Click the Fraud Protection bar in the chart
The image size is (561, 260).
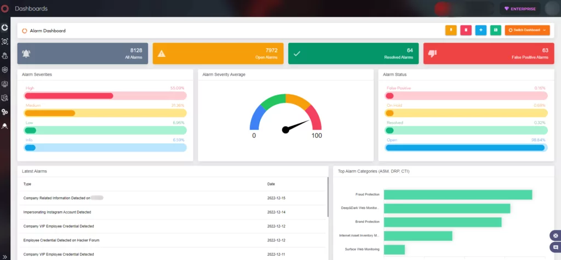[458, 194]
